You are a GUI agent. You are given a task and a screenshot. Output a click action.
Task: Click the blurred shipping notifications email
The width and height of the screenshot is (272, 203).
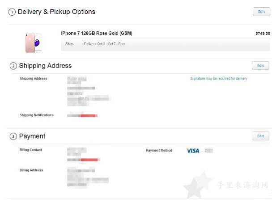[x=82, y=116]
